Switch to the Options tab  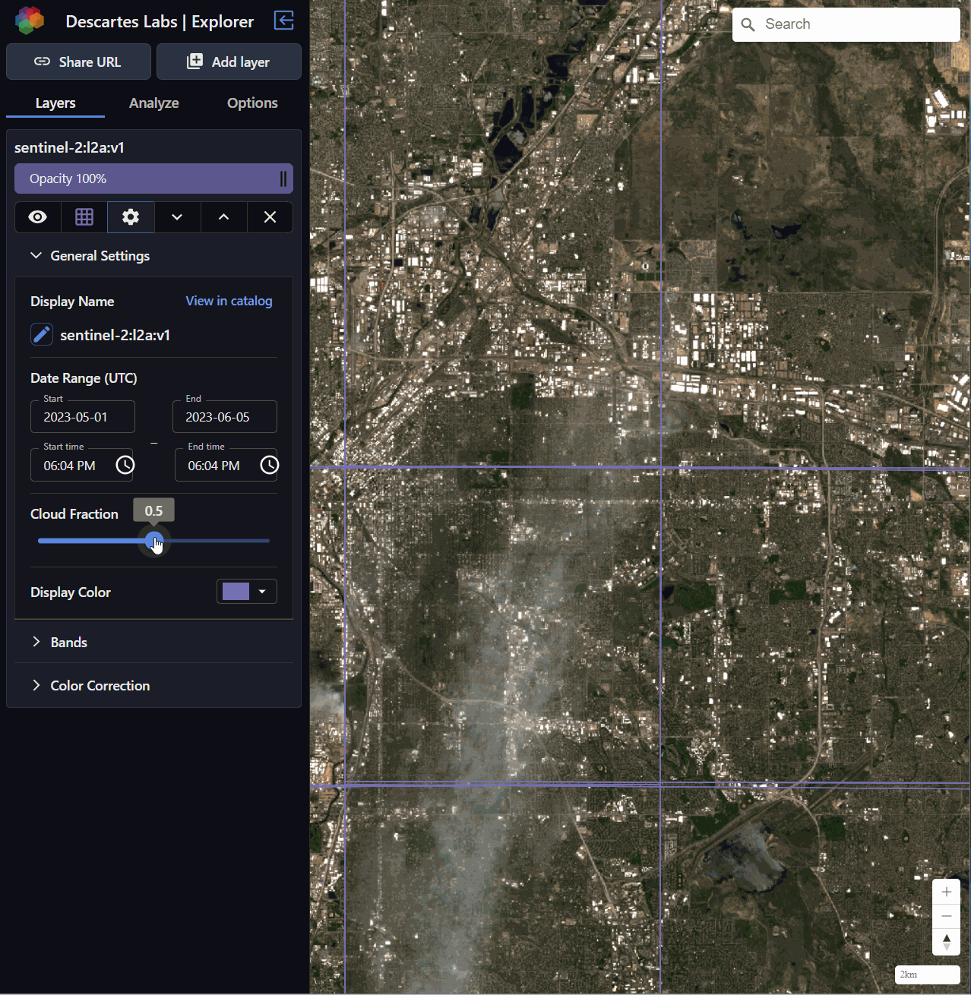(x=252, y=103)
